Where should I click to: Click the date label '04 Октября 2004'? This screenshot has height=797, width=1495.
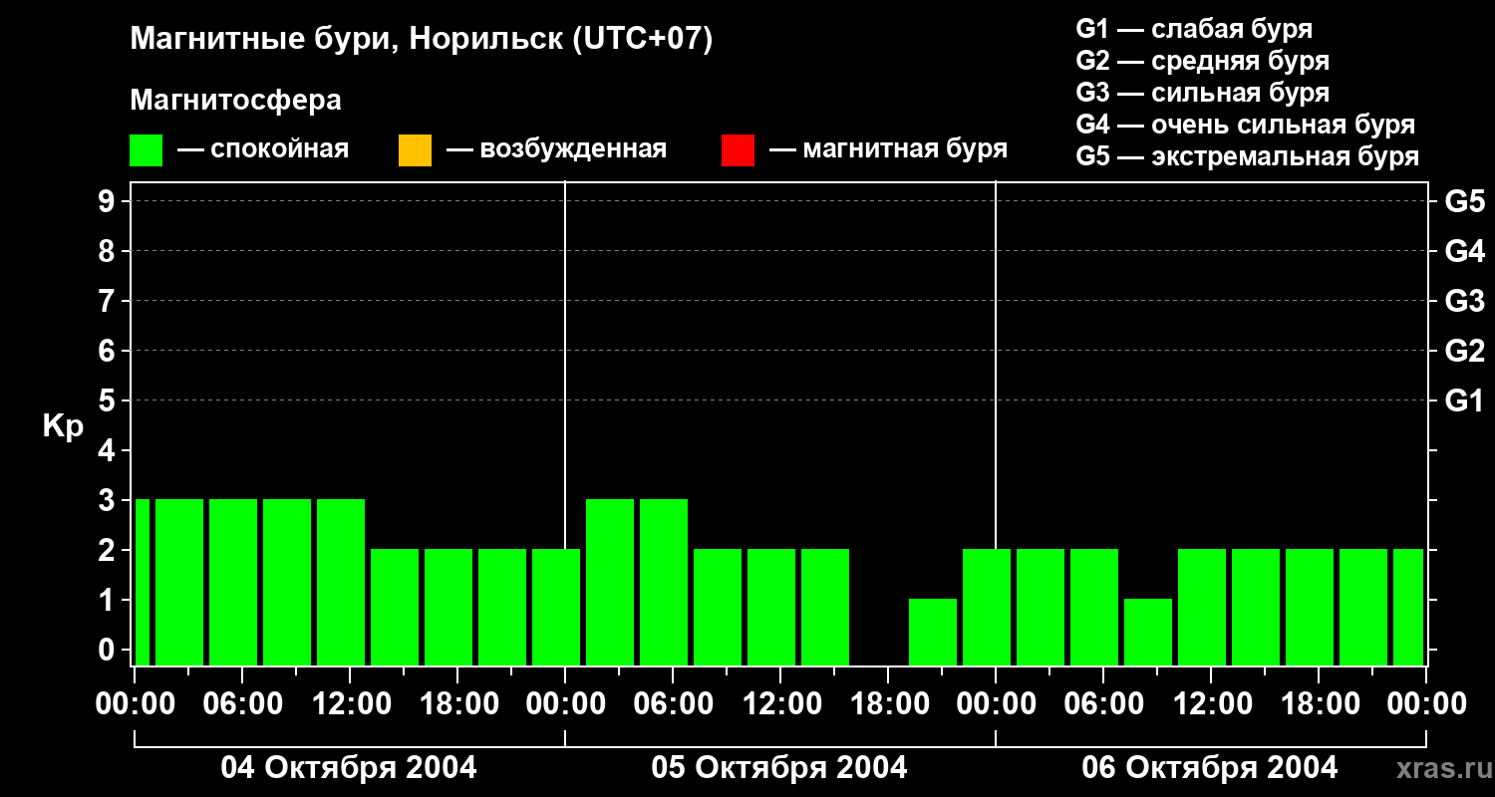coord(349,768)
